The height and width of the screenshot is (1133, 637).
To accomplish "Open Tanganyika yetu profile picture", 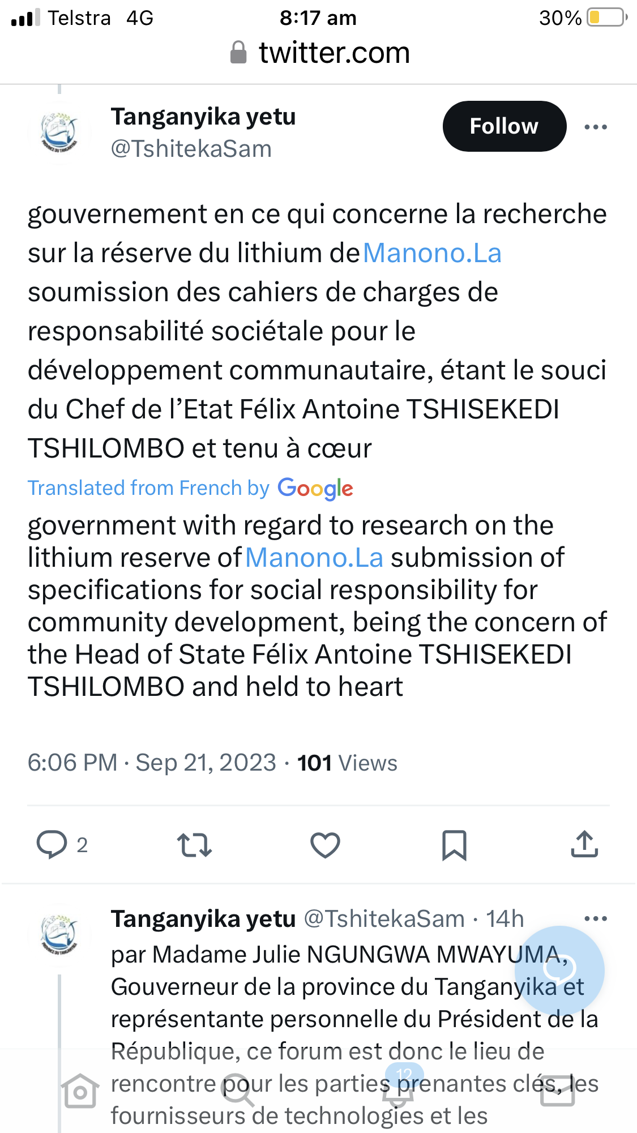I will click(59, 132).
